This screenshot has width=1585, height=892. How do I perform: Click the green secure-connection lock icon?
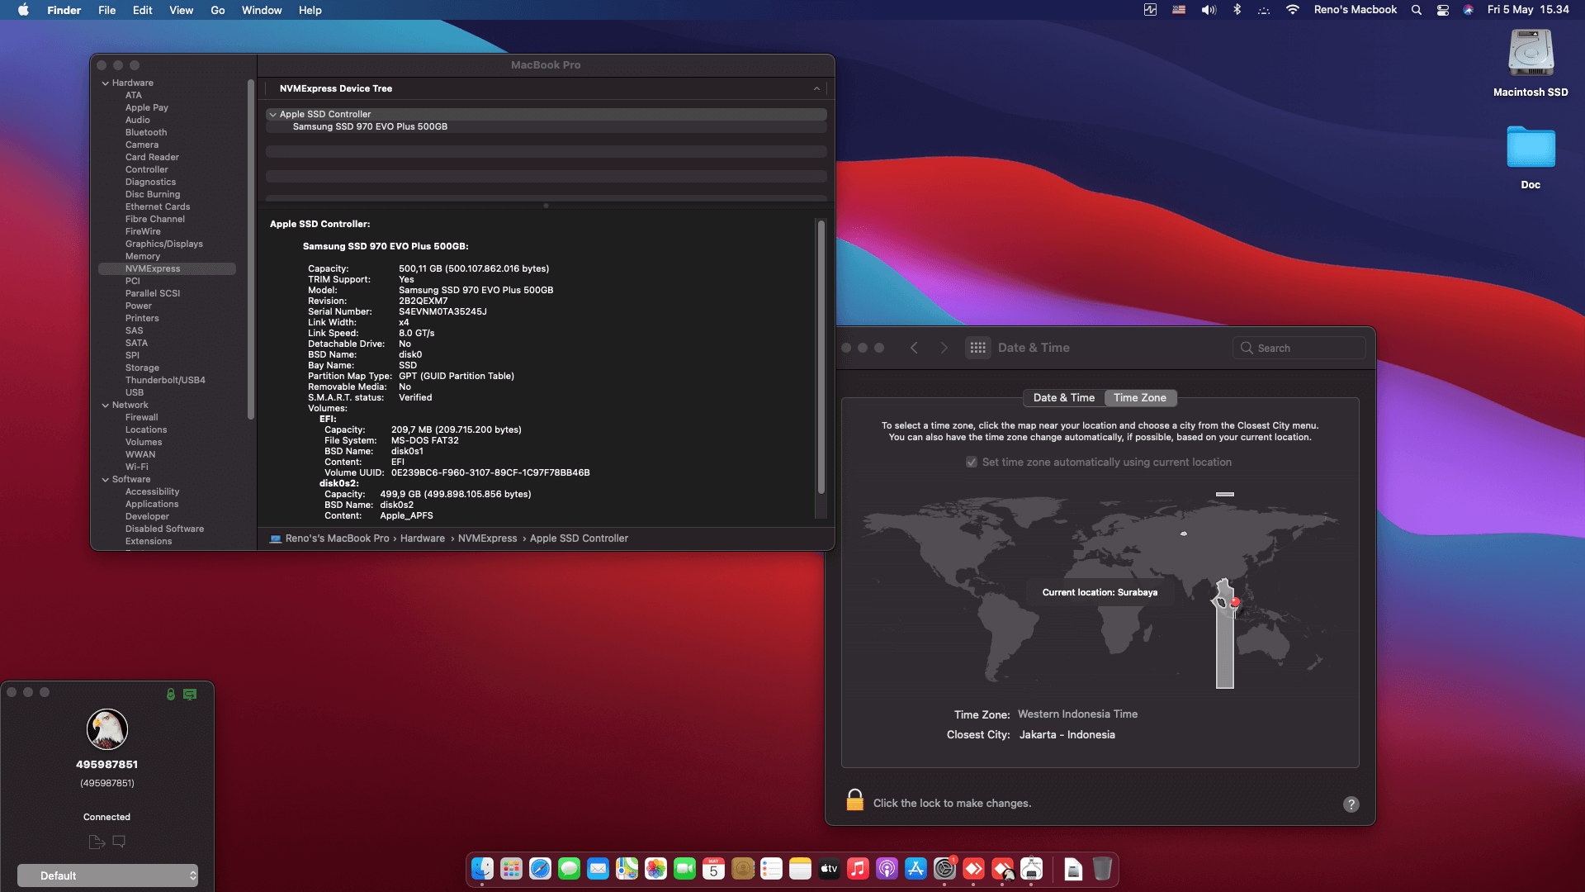[170, 695]
